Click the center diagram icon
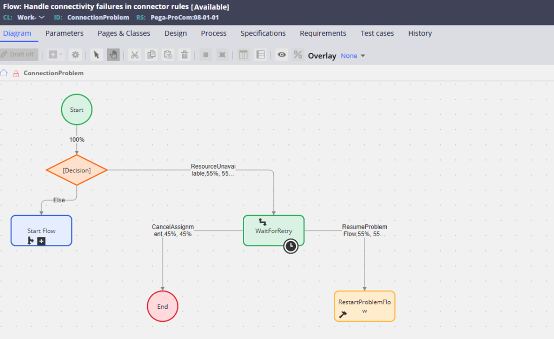 pos(206,55)
